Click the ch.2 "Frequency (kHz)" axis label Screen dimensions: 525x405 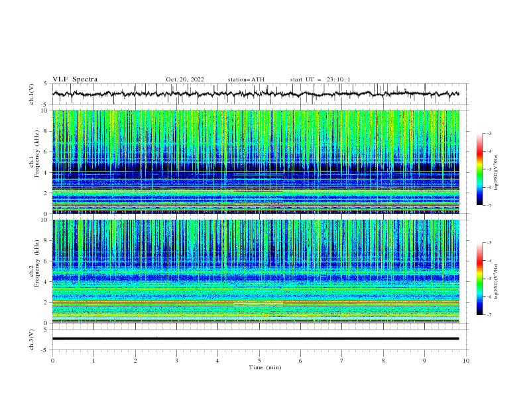coord(37,263)
